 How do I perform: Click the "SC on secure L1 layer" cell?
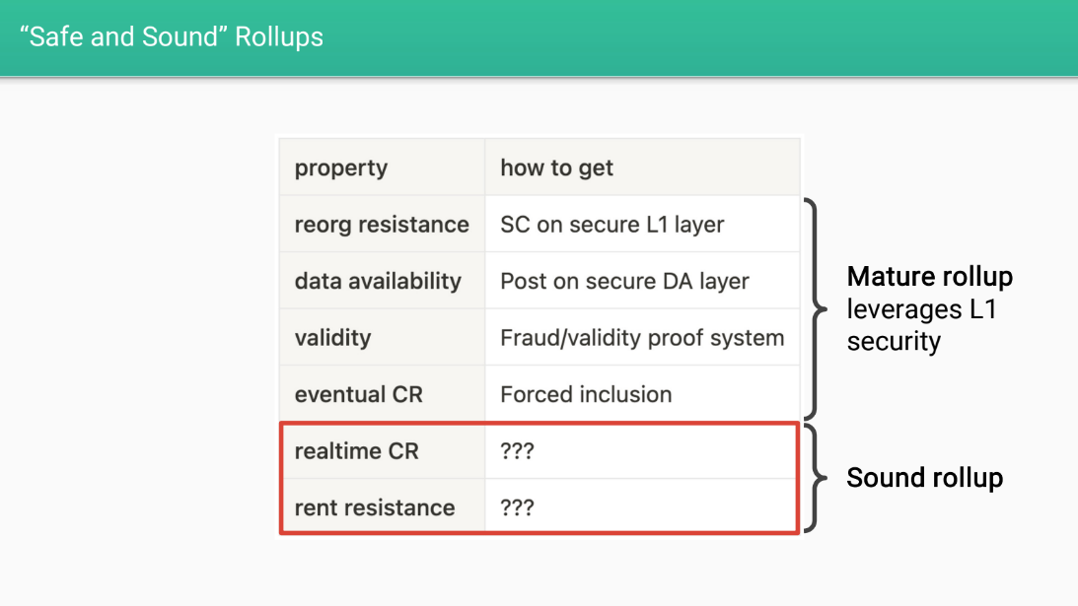611,225
